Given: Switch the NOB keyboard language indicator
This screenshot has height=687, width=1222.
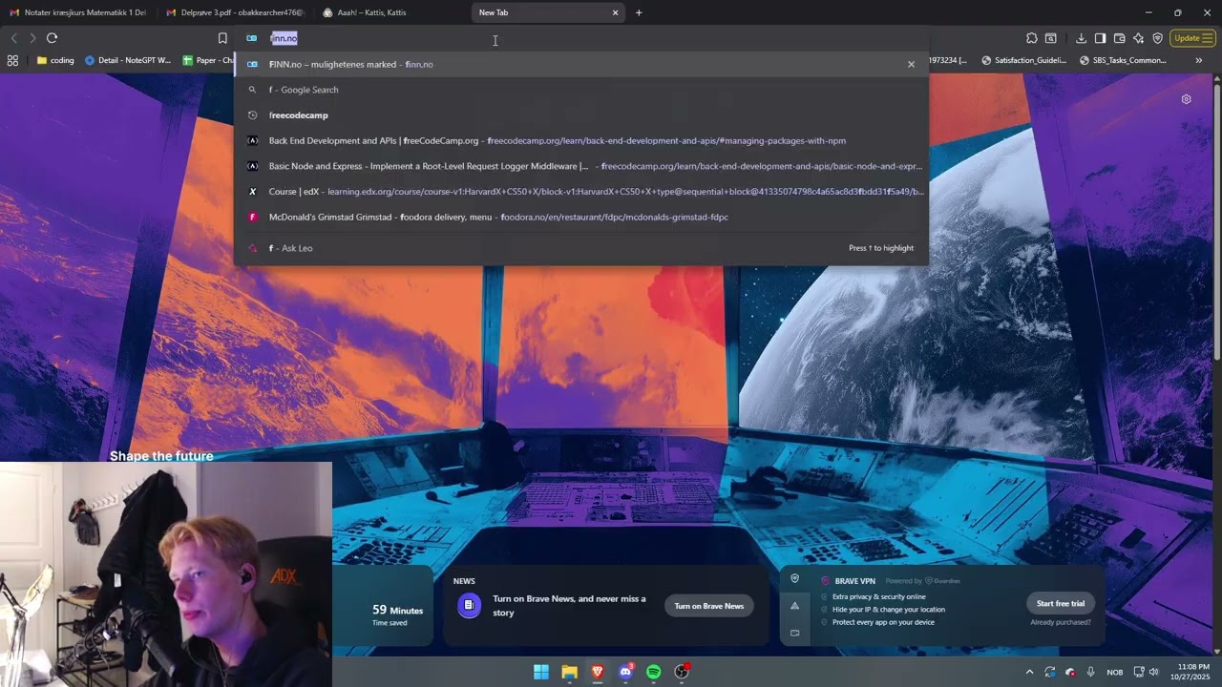Looking at the screenshot, I should 1114,672.
